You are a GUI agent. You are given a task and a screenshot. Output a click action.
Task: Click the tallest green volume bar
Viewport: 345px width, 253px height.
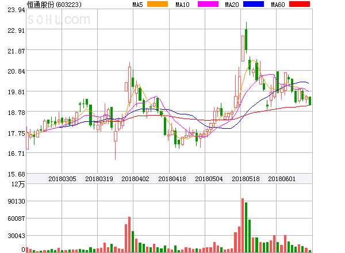246,227
